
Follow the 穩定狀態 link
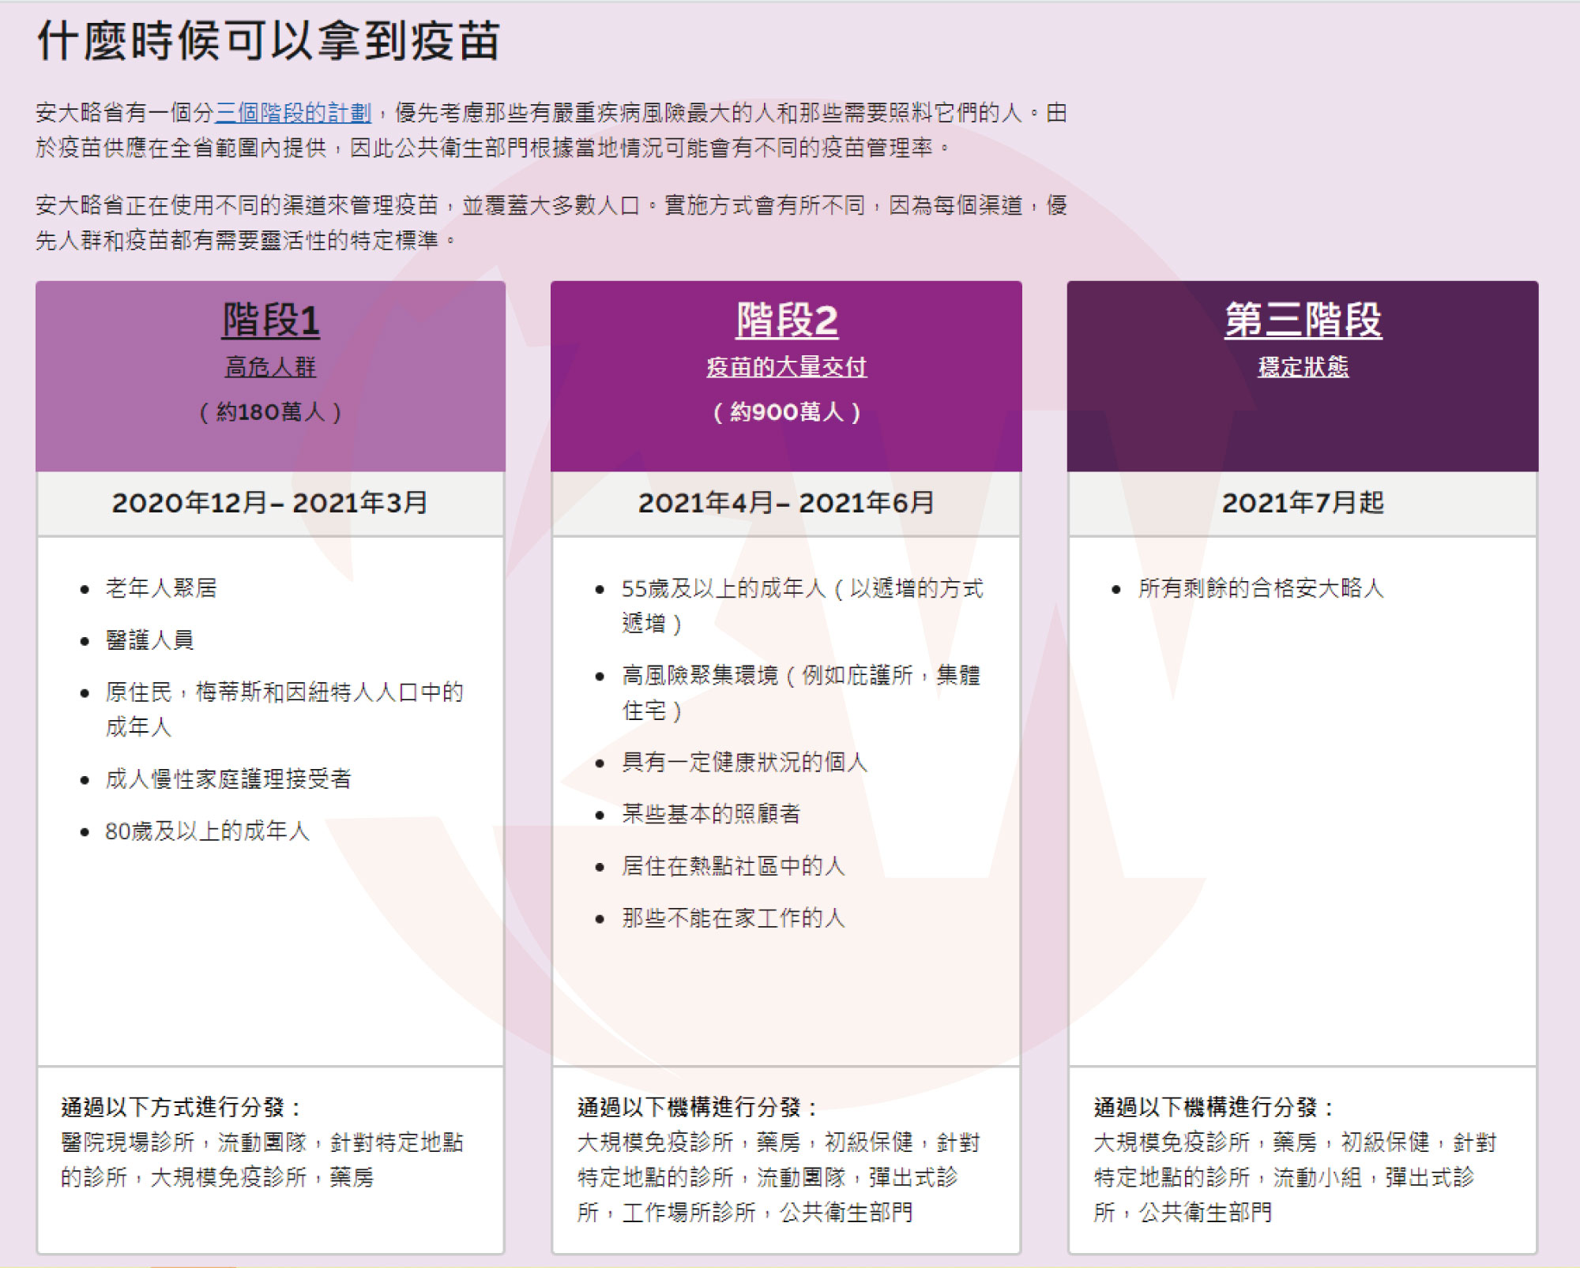coord(1303,366)
